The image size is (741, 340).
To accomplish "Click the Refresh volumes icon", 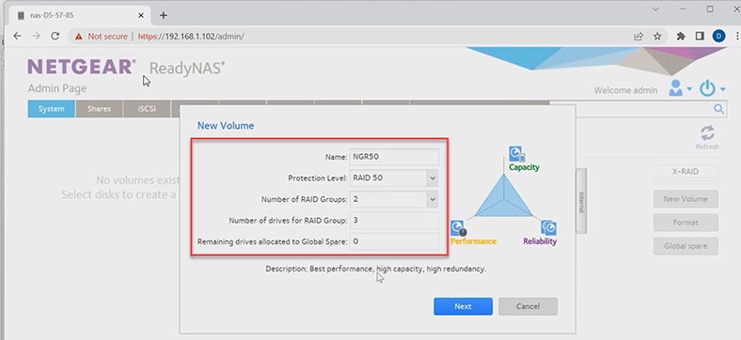I will click(x=707, y=137).
